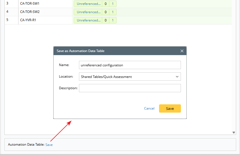240x155 pixels.
Task: Click the 0 count for CA-TOR-SW2
Action: (x=106, y=12)
